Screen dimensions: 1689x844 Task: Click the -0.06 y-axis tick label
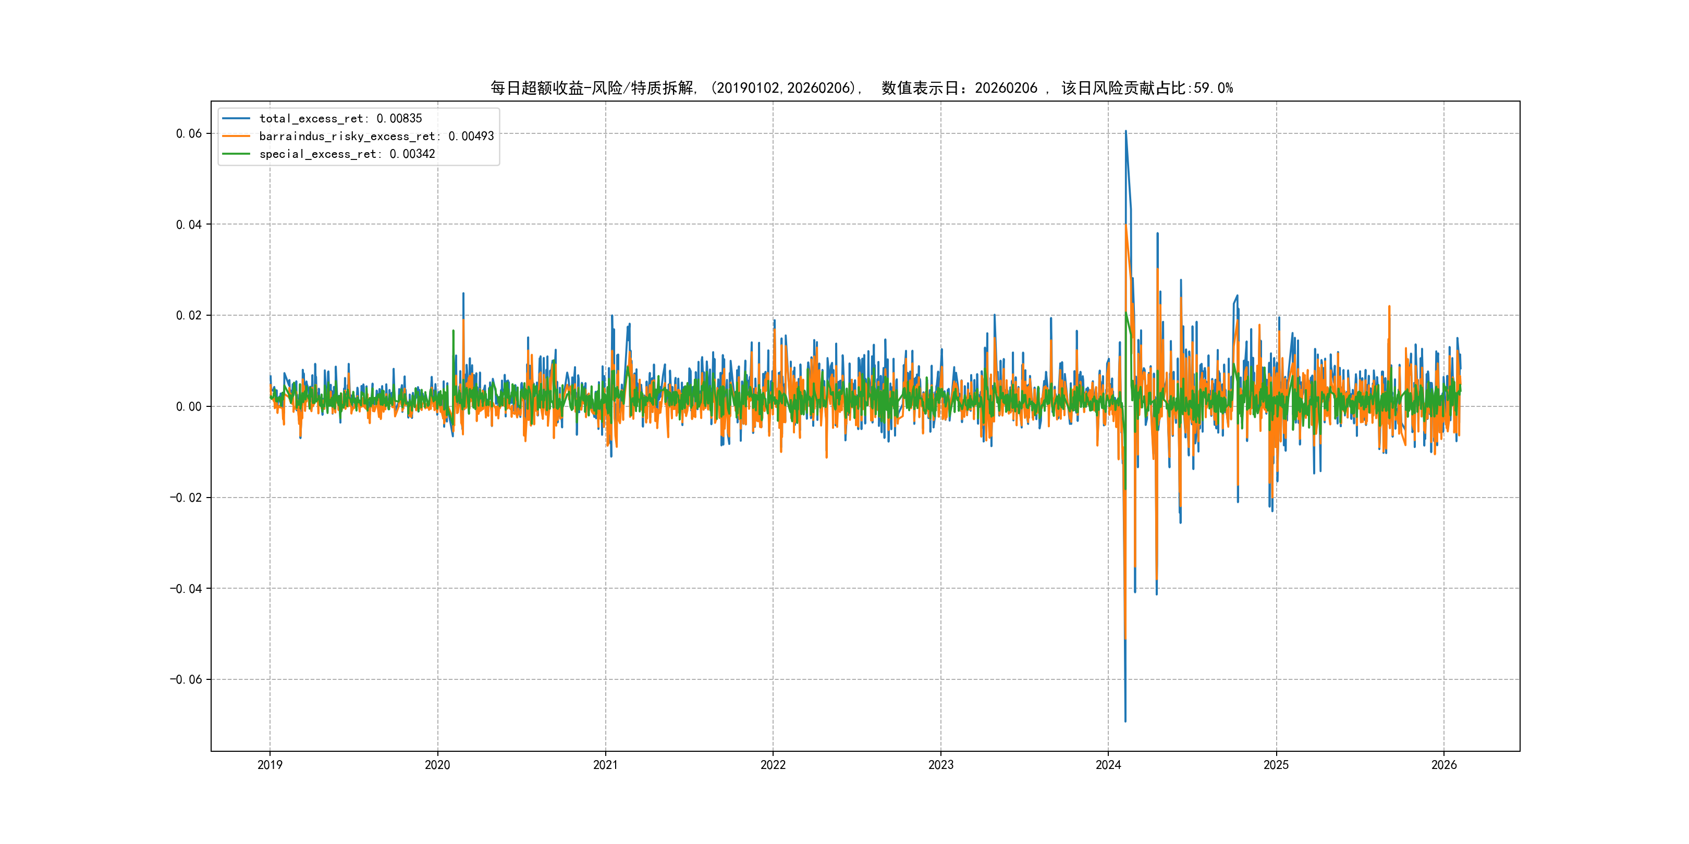tap(186, 679)
